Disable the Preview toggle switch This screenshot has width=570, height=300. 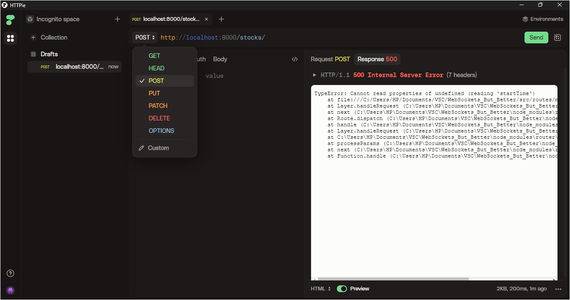342,289
